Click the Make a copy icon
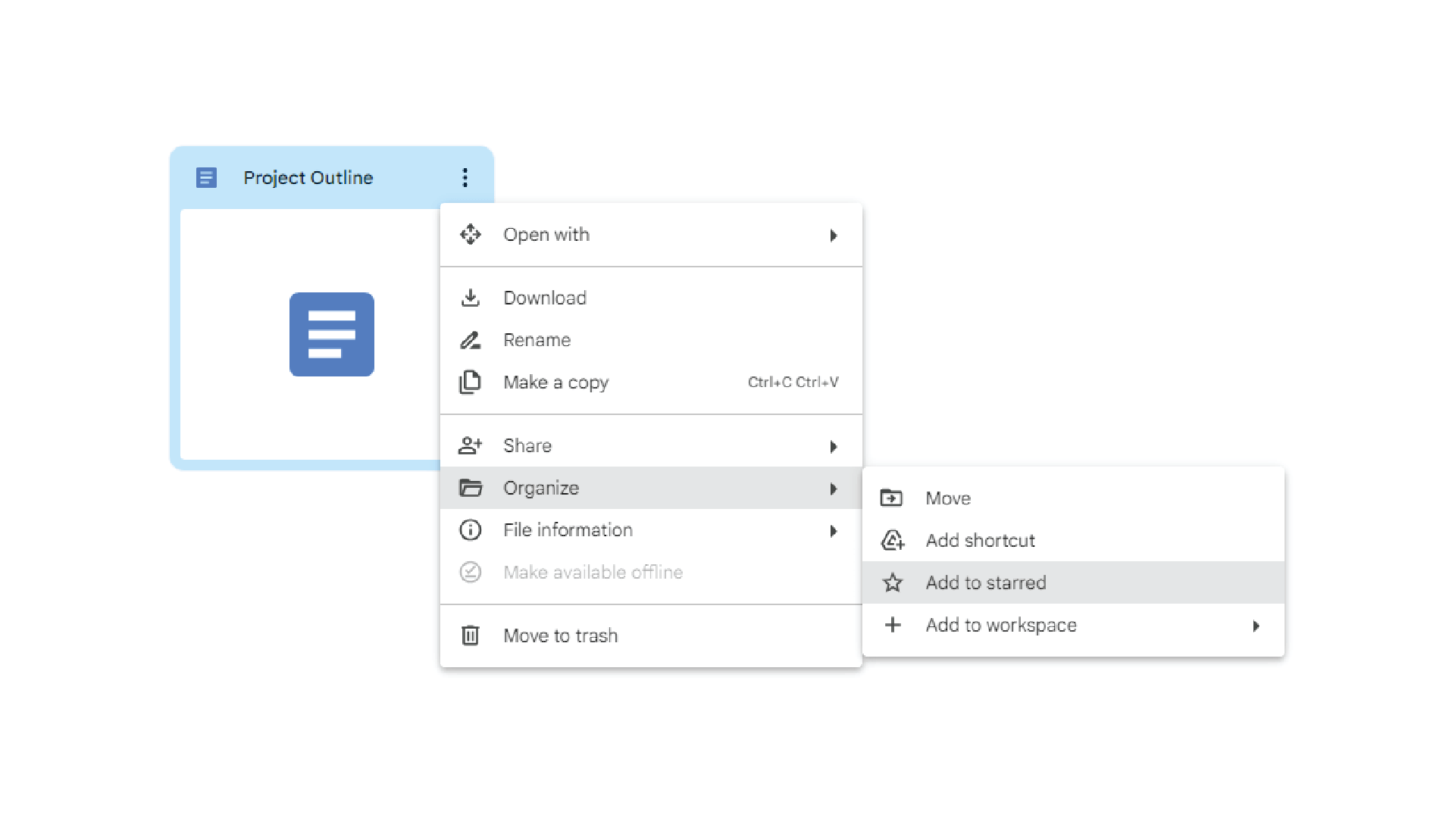This screenshot has width=1455, height=818. pyautogui.click(x=470, y=382)
